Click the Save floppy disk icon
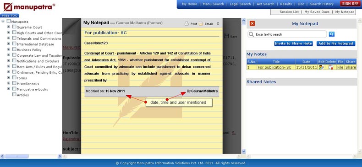Screen dimensions: 362x167 point(226,36)
